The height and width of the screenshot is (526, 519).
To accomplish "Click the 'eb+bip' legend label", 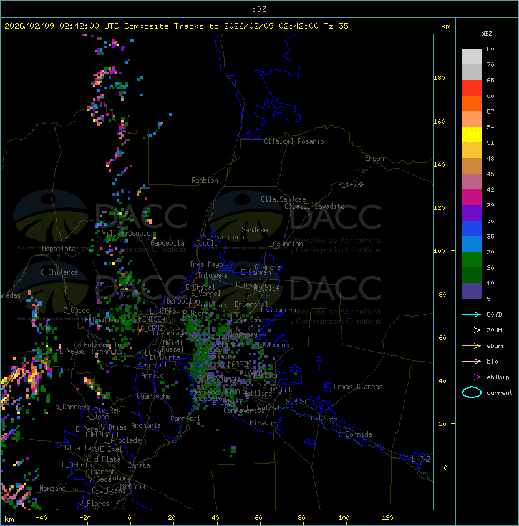I will (498, 377).
